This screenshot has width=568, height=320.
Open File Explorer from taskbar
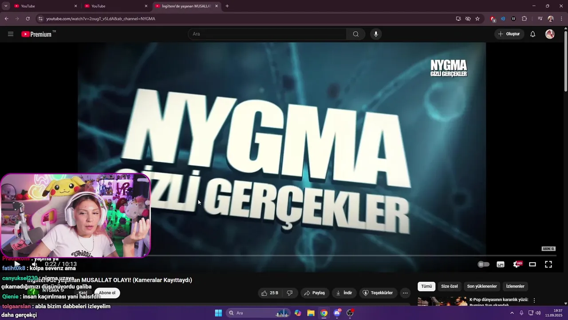pos(311,313)
